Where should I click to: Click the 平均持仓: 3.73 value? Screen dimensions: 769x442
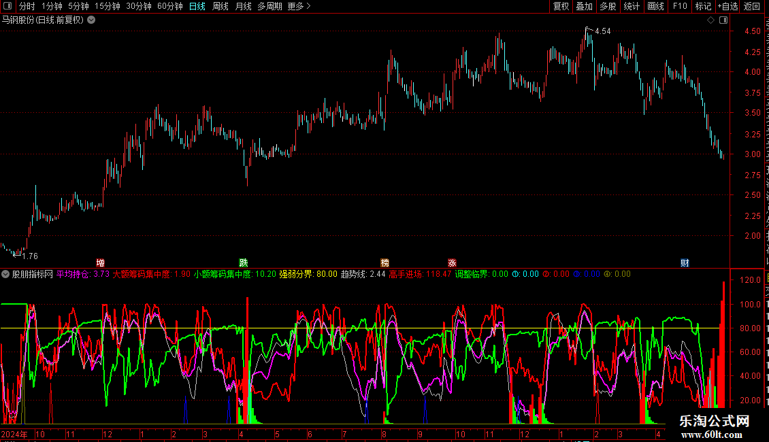[83, 275]
